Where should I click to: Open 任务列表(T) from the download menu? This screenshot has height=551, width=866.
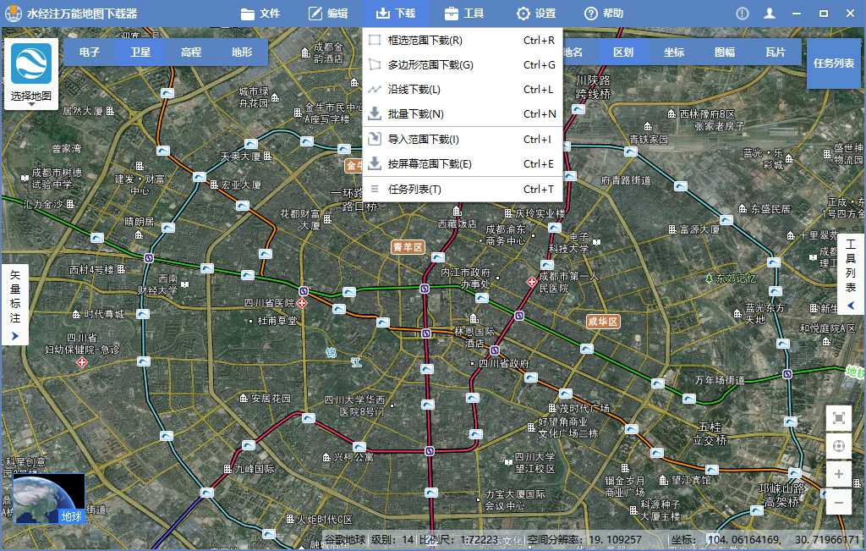462,189
